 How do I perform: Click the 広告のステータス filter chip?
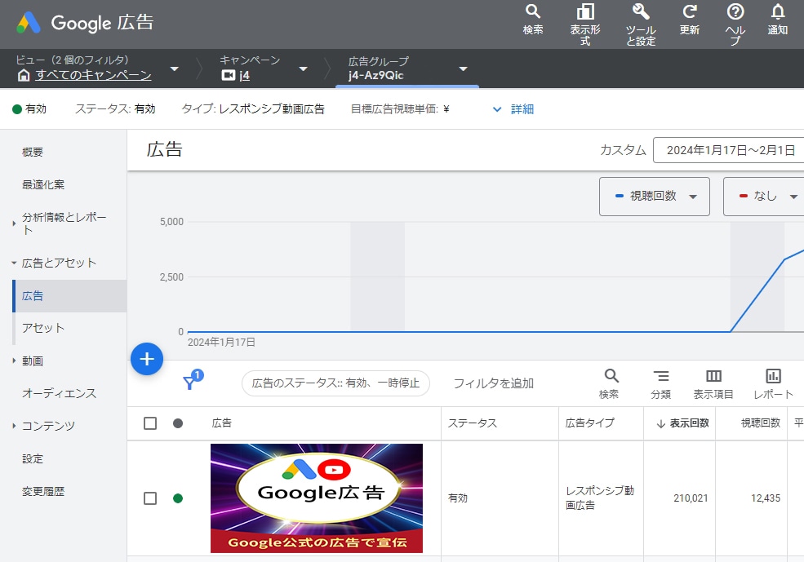point(335,383)
